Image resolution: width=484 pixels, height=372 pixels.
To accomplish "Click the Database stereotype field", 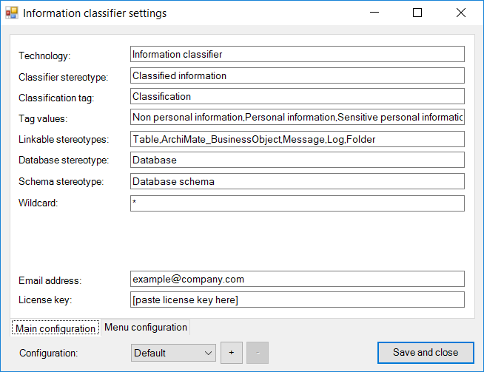I will click(x=297, y=160).
